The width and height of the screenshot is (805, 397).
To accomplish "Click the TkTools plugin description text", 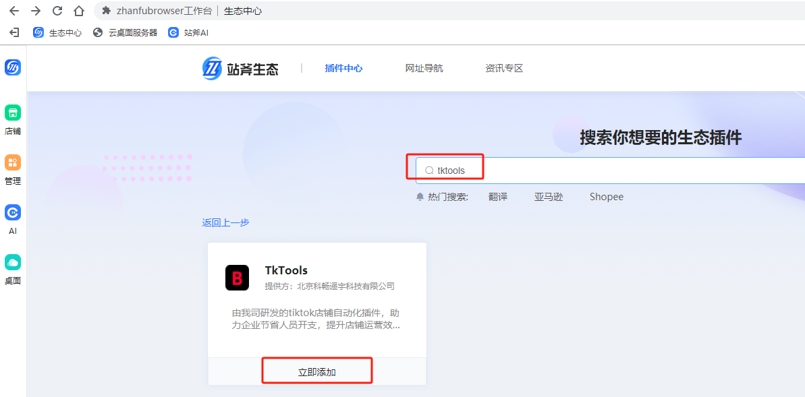I will tap(316, 319).
